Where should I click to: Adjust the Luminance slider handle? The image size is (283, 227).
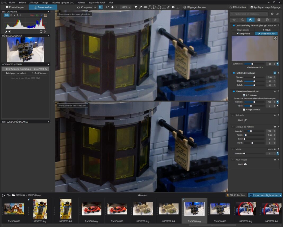(252, 64)
